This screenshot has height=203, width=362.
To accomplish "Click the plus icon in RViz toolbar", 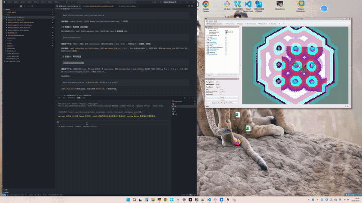I will (x=280, y=24).
